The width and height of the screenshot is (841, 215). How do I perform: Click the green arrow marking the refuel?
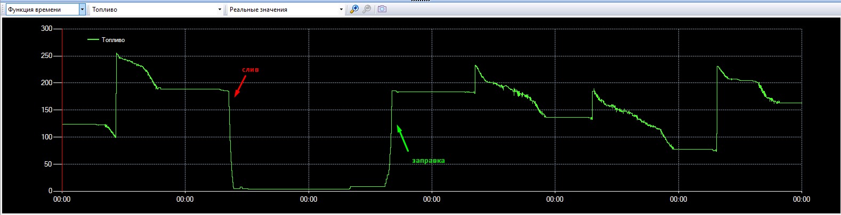tap(402, 138)
